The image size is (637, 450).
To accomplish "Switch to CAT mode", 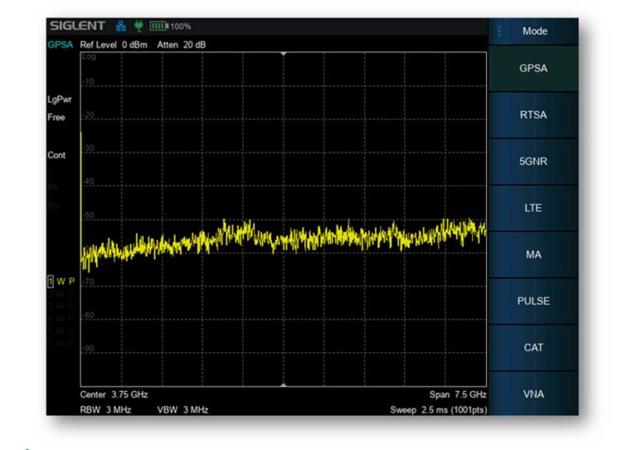I will pyautogui.click(x=532, y=347).
